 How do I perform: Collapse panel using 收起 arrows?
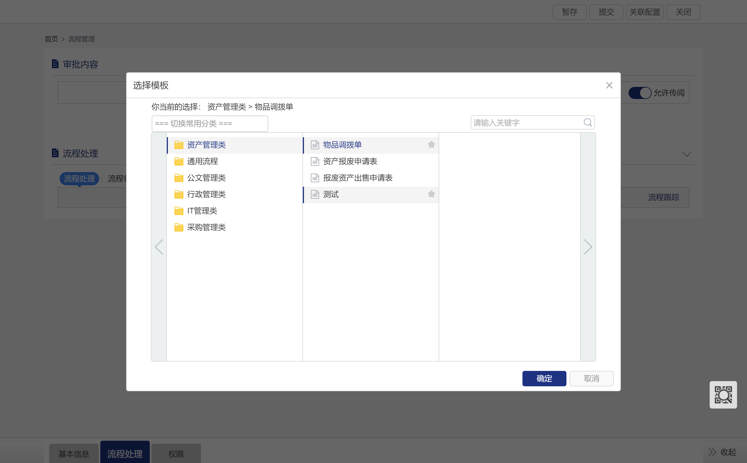pyautogui.click(x=712, y=452)
